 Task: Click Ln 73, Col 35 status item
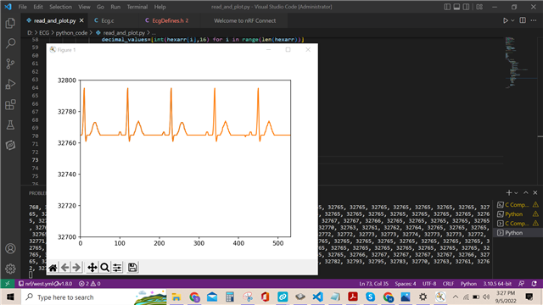[x=373, y=284]
